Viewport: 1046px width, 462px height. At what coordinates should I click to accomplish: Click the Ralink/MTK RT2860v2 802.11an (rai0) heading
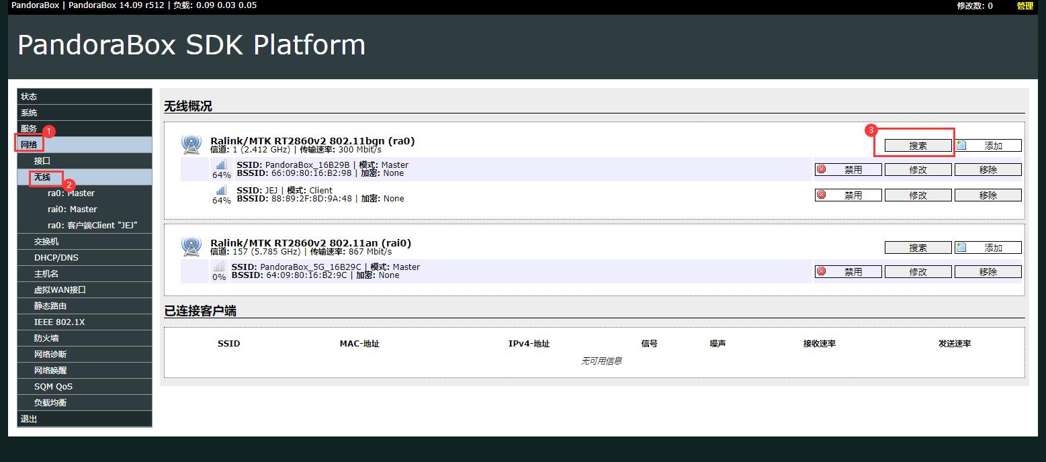coord(311,243)
